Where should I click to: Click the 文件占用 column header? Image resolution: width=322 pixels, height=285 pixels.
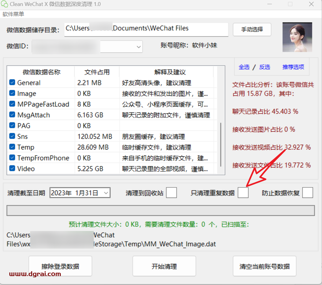[x=97, y=72]
